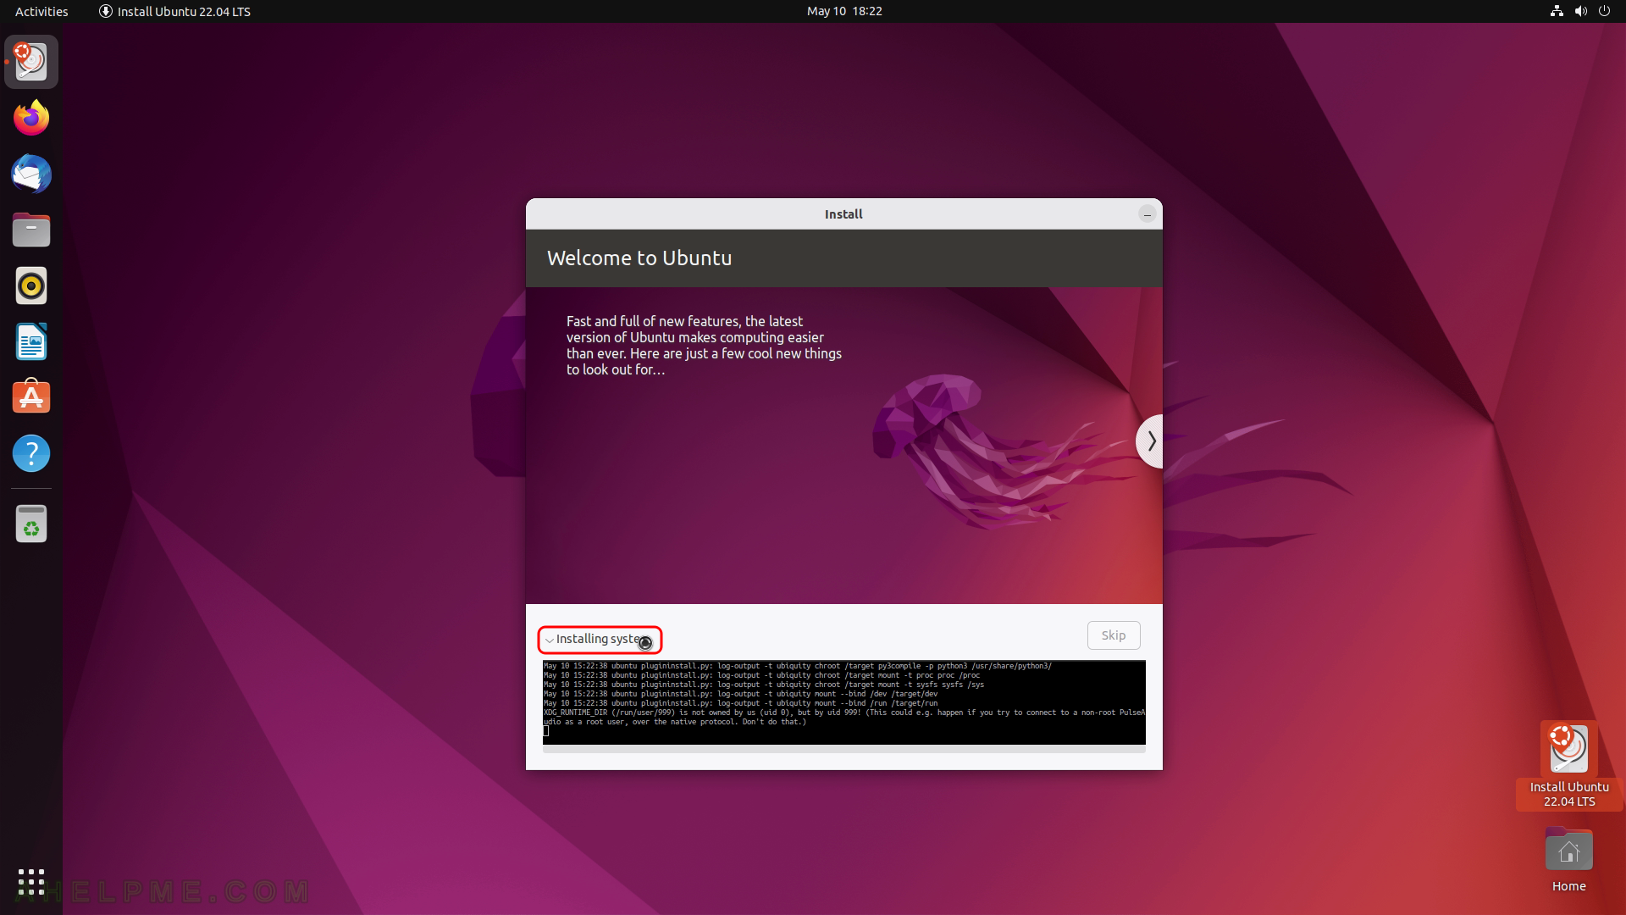The width and height of the screenshot is (1626, 915).
Task: Click the 'Fast and full of new features' text
Action: pyautogui.click(x=704, y=346)
